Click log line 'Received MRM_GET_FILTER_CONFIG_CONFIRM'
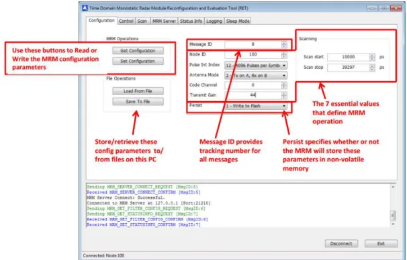 148,219
